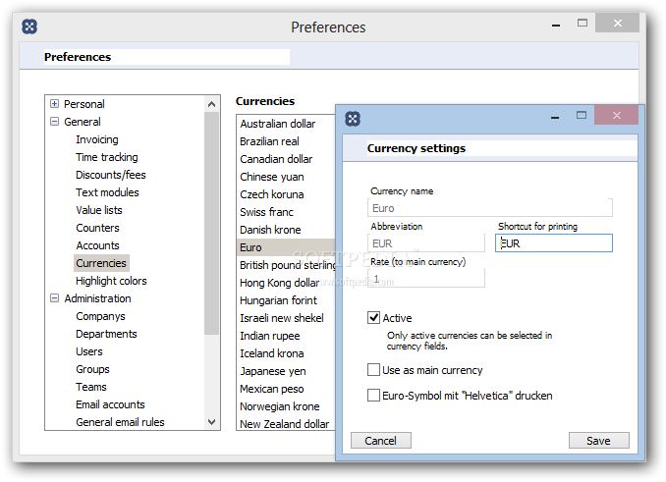This screenshot has width=666, height=482.
Task: Focus the Shortcut for printing field
Action: tap(554, 243)
